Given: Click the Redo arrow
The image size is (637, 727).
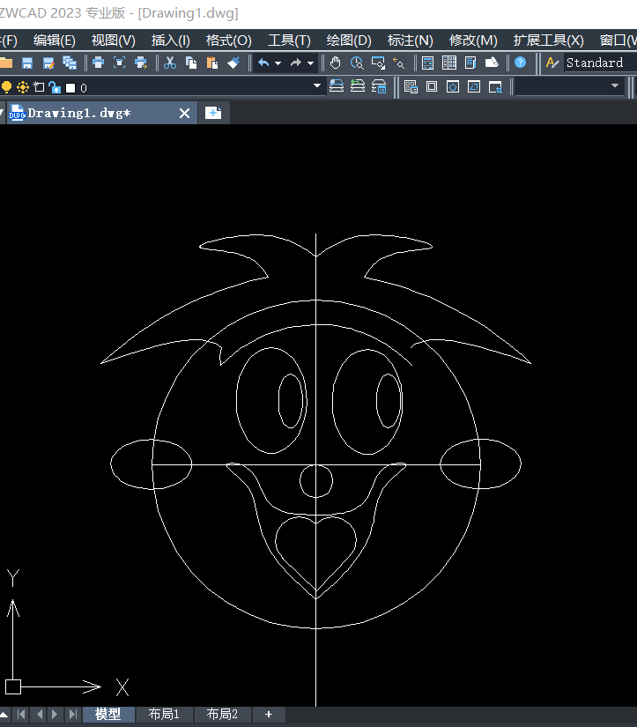Looking at the screenshot, I should [x=296, y=63].
